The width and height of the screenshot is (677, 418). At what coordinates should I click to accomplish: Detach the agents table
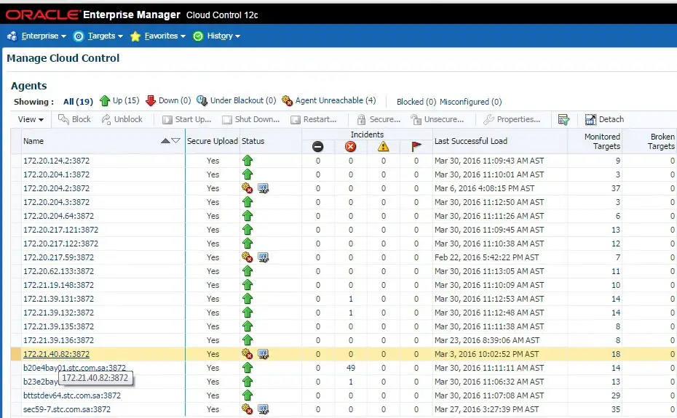click(604, 119)
